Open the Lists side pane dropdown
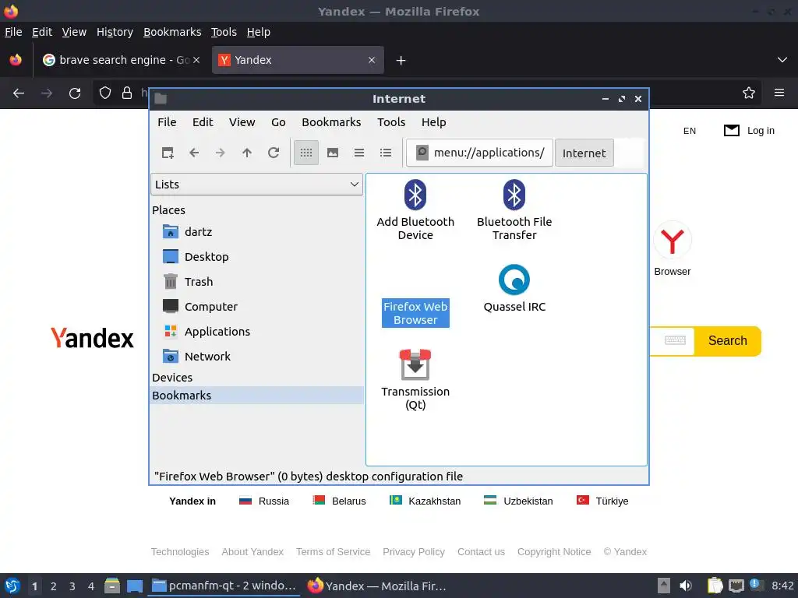The width and height of the screenshot is (798, 598). click(256, 185)
